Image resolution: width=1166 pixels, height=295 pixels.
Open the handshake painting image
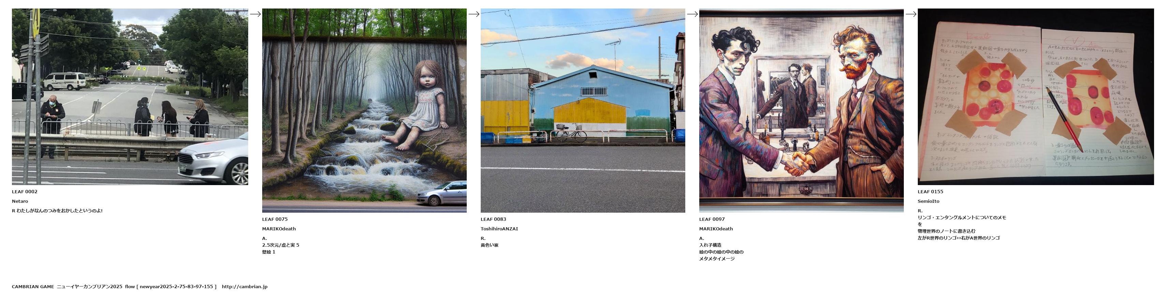tap(801, 110)
